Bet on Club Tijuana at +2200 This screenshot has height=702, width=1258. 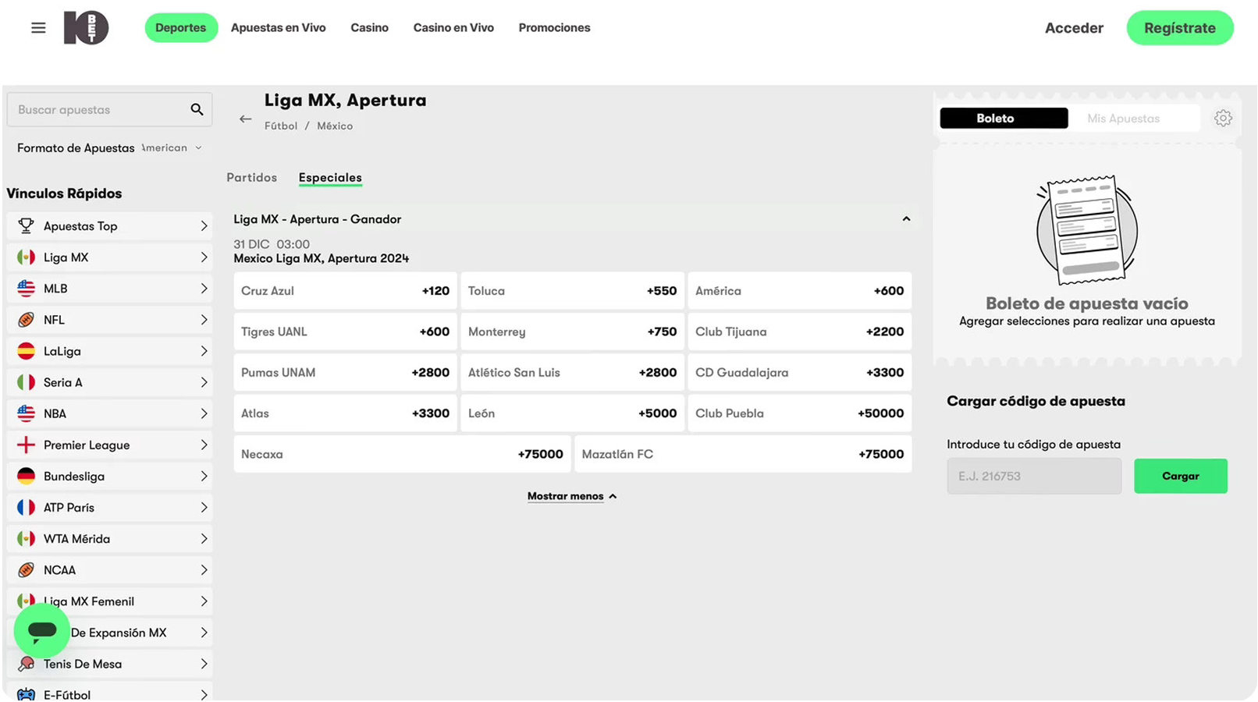point(799,331)
